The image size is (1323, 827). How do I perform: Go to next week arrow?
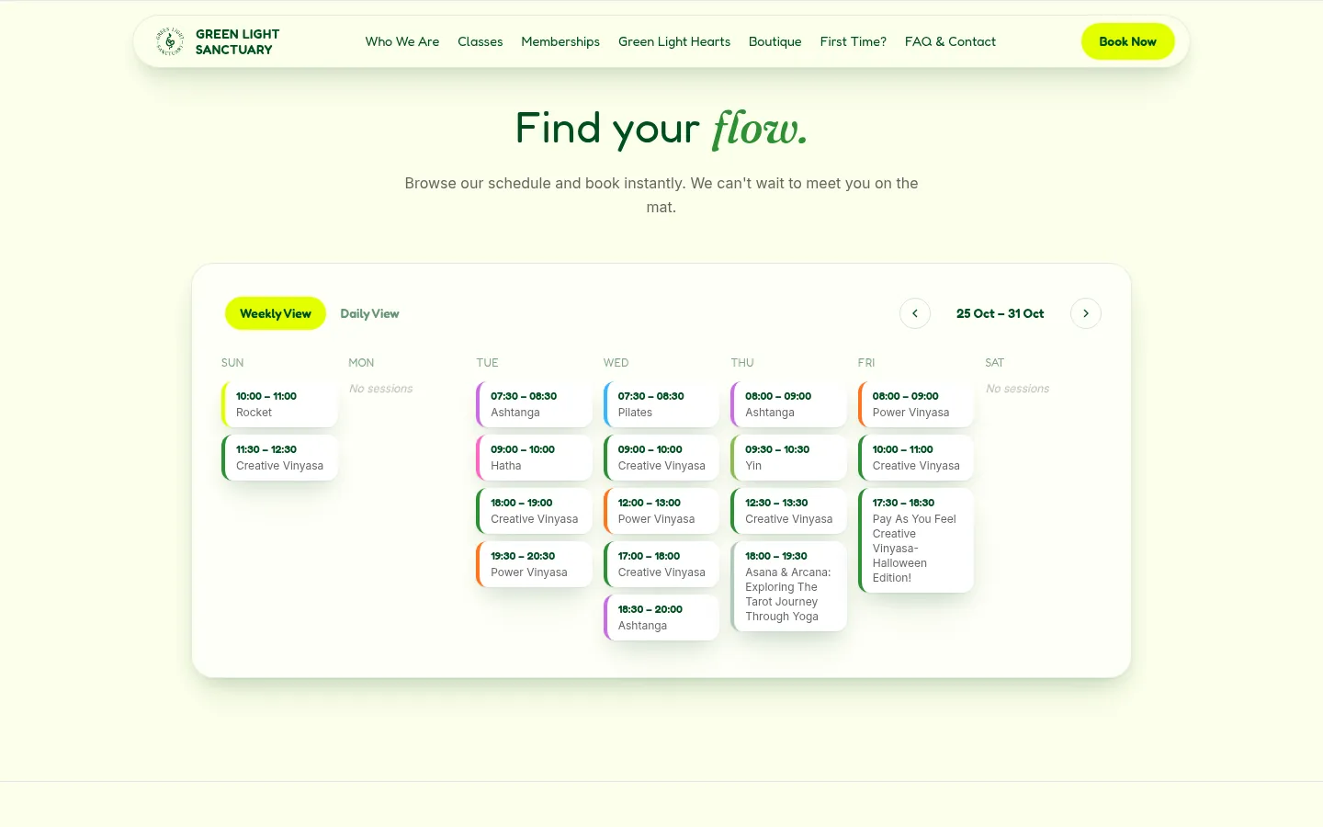pos(1086,313)
